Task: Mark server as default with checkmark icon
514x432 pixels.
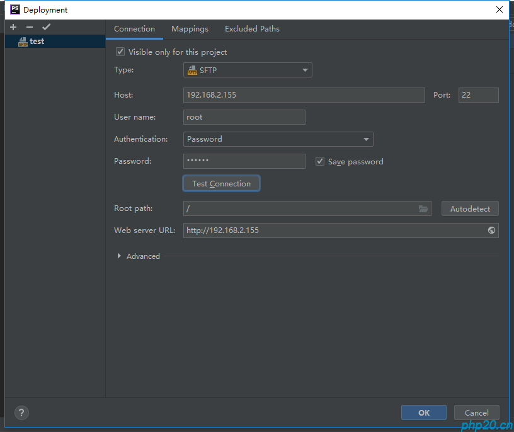Action: pos(46,27)
